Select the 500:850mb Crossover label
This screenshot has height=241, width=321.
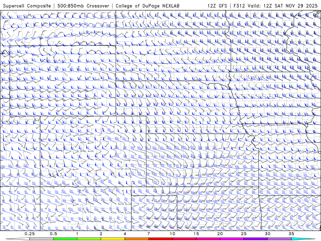pos(83,6)
